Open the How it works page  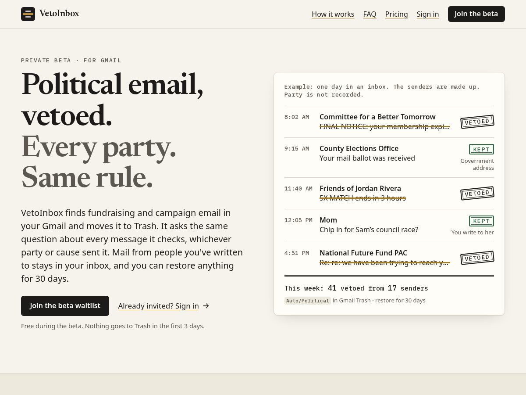click(333, 14)
